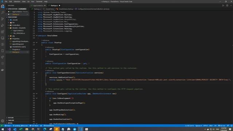This screenshot has width=233, height=131.
Task: Open Source Control view in activity bar
Action: coord(3,19)
